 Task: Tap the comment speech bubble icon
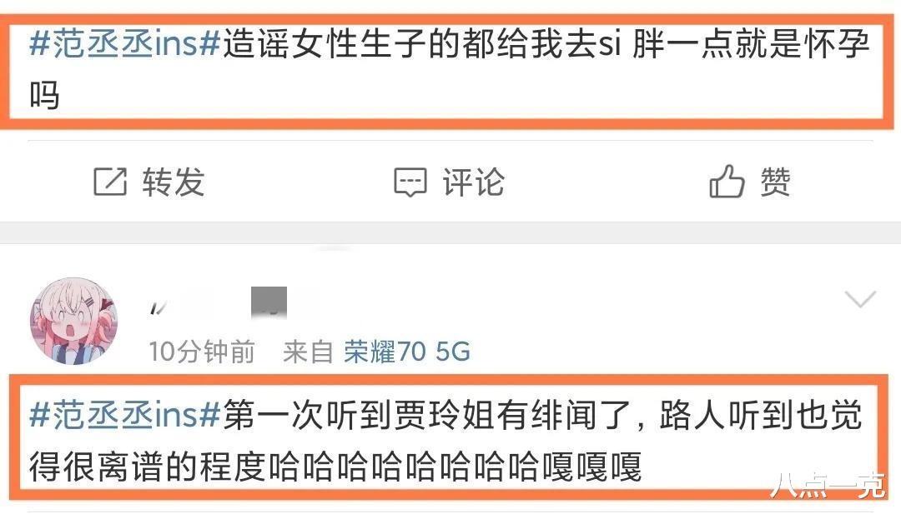[x=410, y=182]
